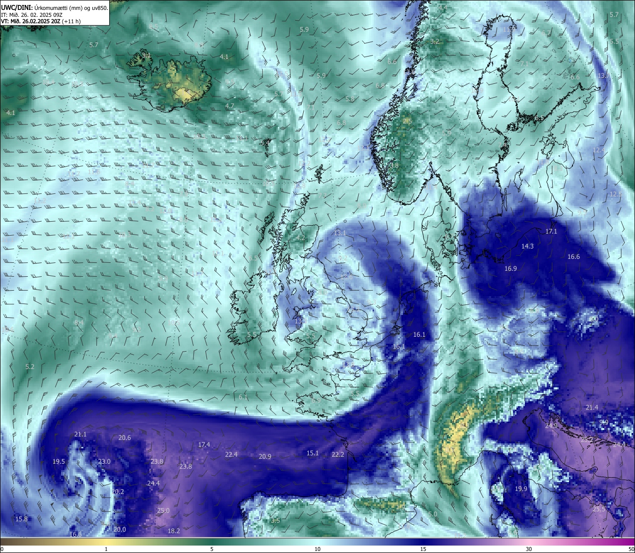Click the '15' label on the color scale
The width and height of the screenshot is (635, 553).
(423, 549)
